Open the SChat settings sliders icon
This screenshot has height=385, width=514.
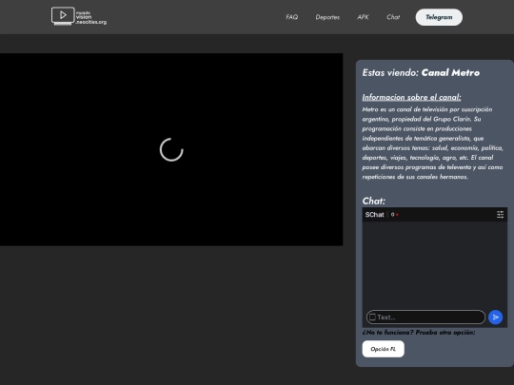501,215
